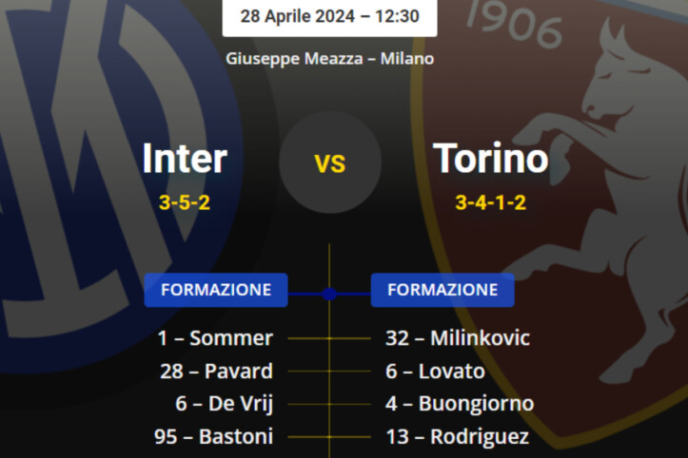Click the Inter team name
The height and width of the screenshot is (458, 688).
point(185,158)
